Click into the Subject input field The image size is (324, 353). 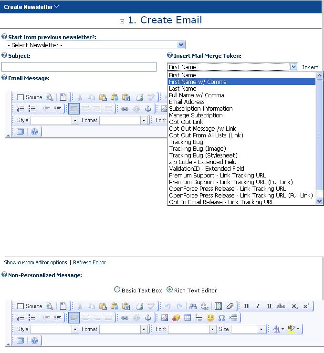[x=79, y=67]
